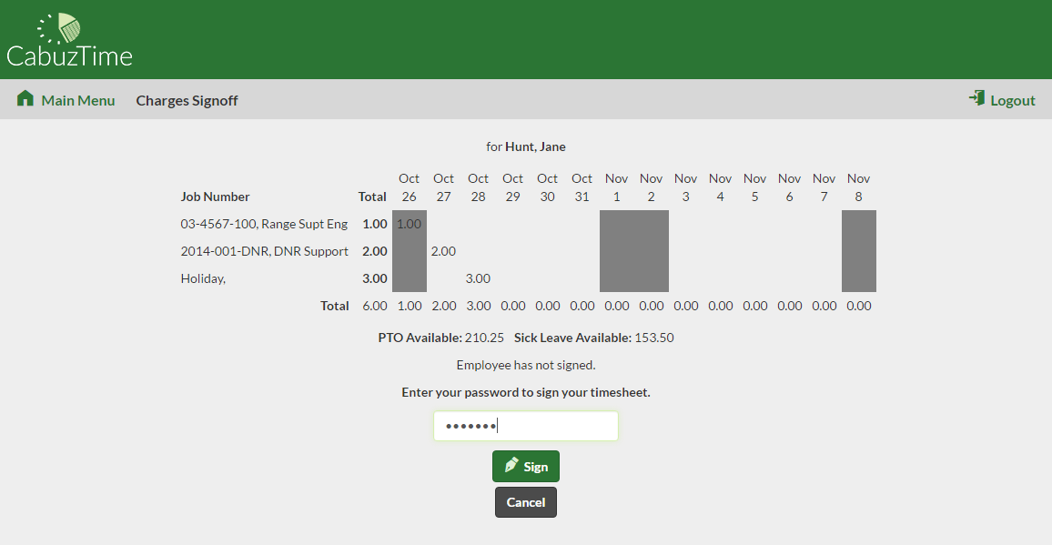
Task: Select the Holiday job row label
Action: 203,278
